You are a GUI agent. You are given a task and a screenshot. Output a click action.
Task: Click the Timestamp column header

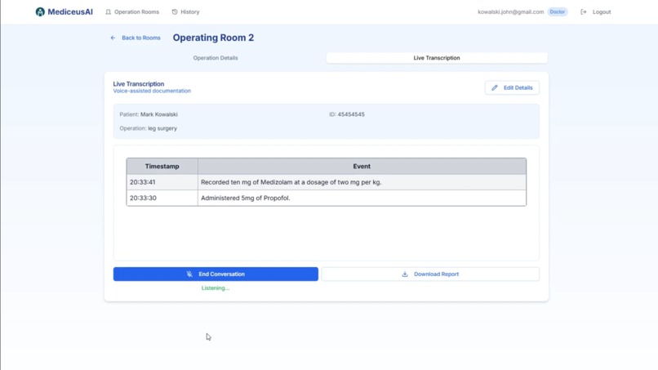coord(162,167)
